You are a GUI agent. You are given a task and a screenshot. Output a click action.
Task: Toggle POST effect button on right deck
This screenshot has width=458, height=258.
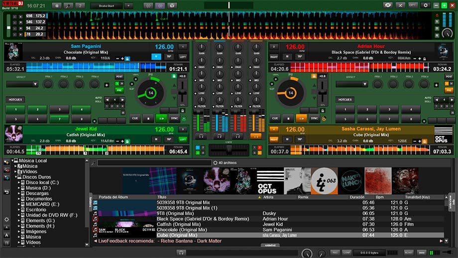(449, 76)
